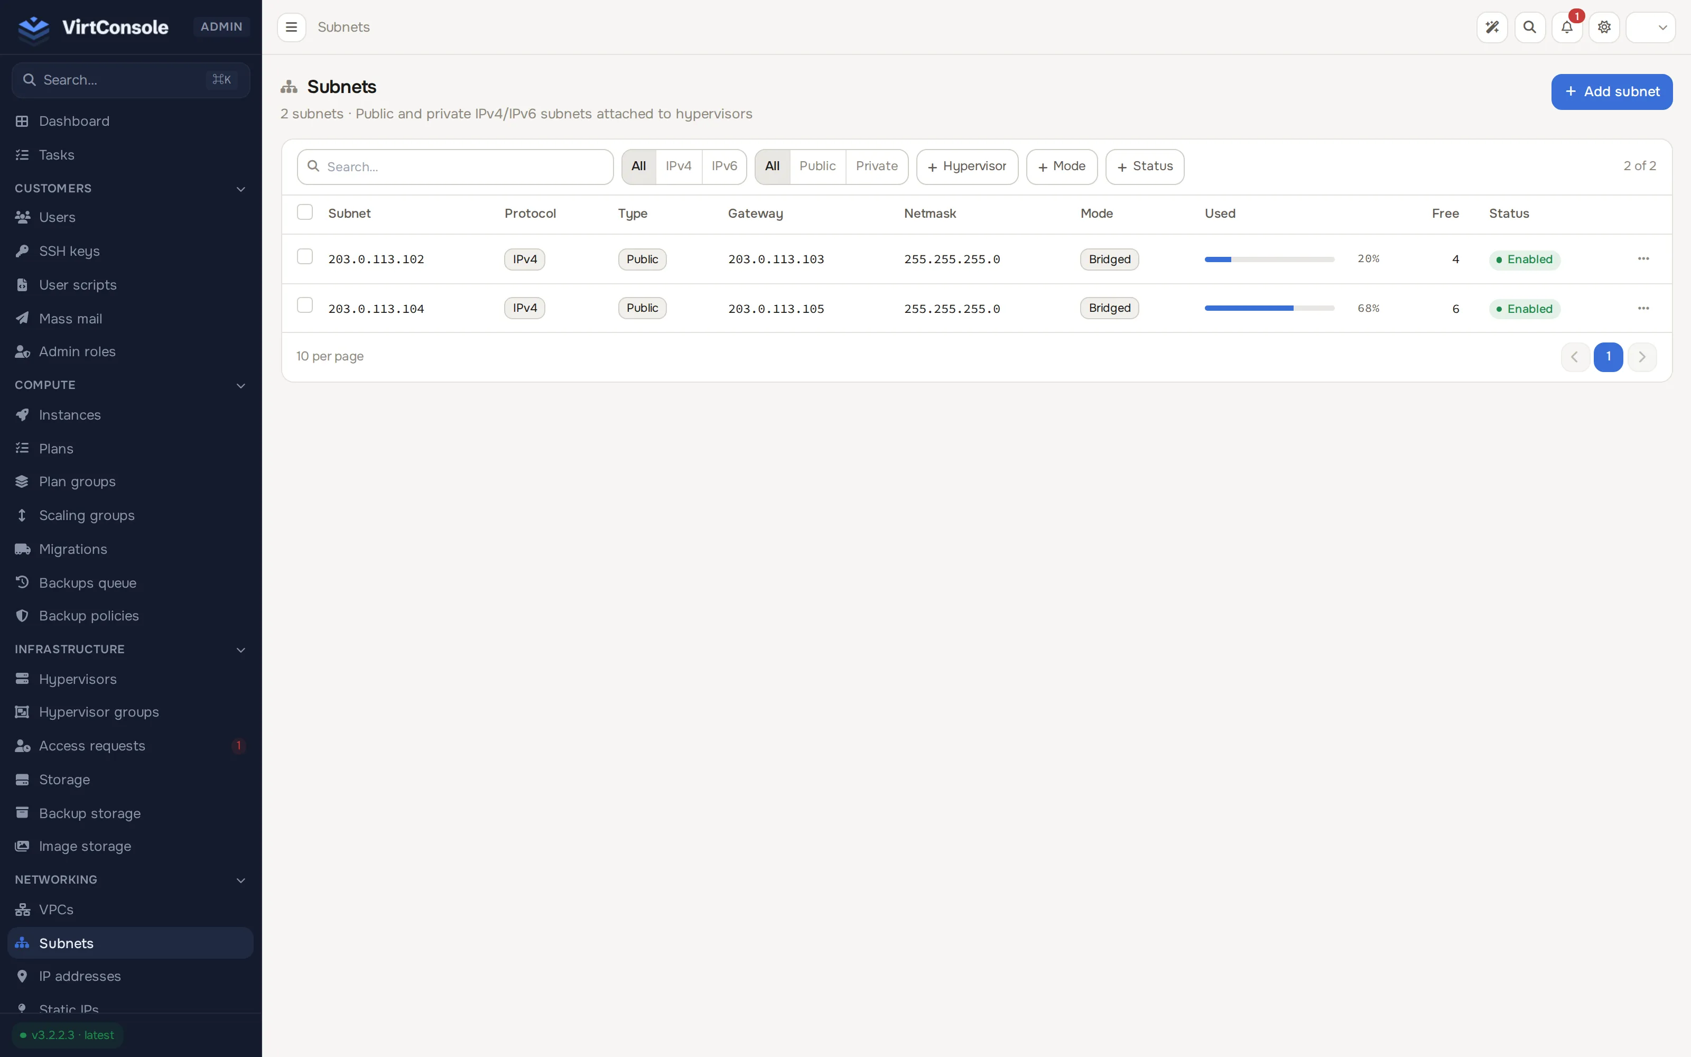
Task: Open row actions for subnet 203.0.113.102
Action: 1643,258
